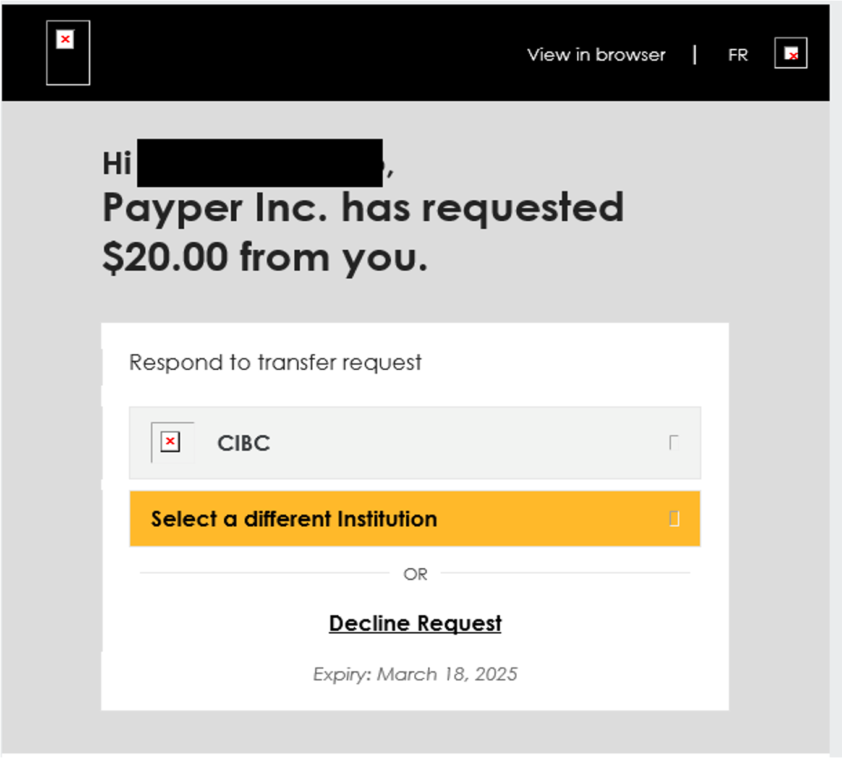The height and width of the screenshot is (758, 842).
Task: Click the arrow icon in CIBC row
Action: coord(674,443)
